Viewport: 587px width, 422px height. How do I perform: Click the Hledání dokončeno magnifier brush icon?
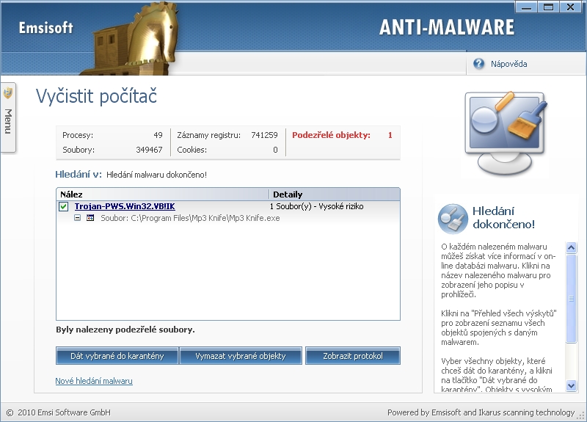[453, 219]
